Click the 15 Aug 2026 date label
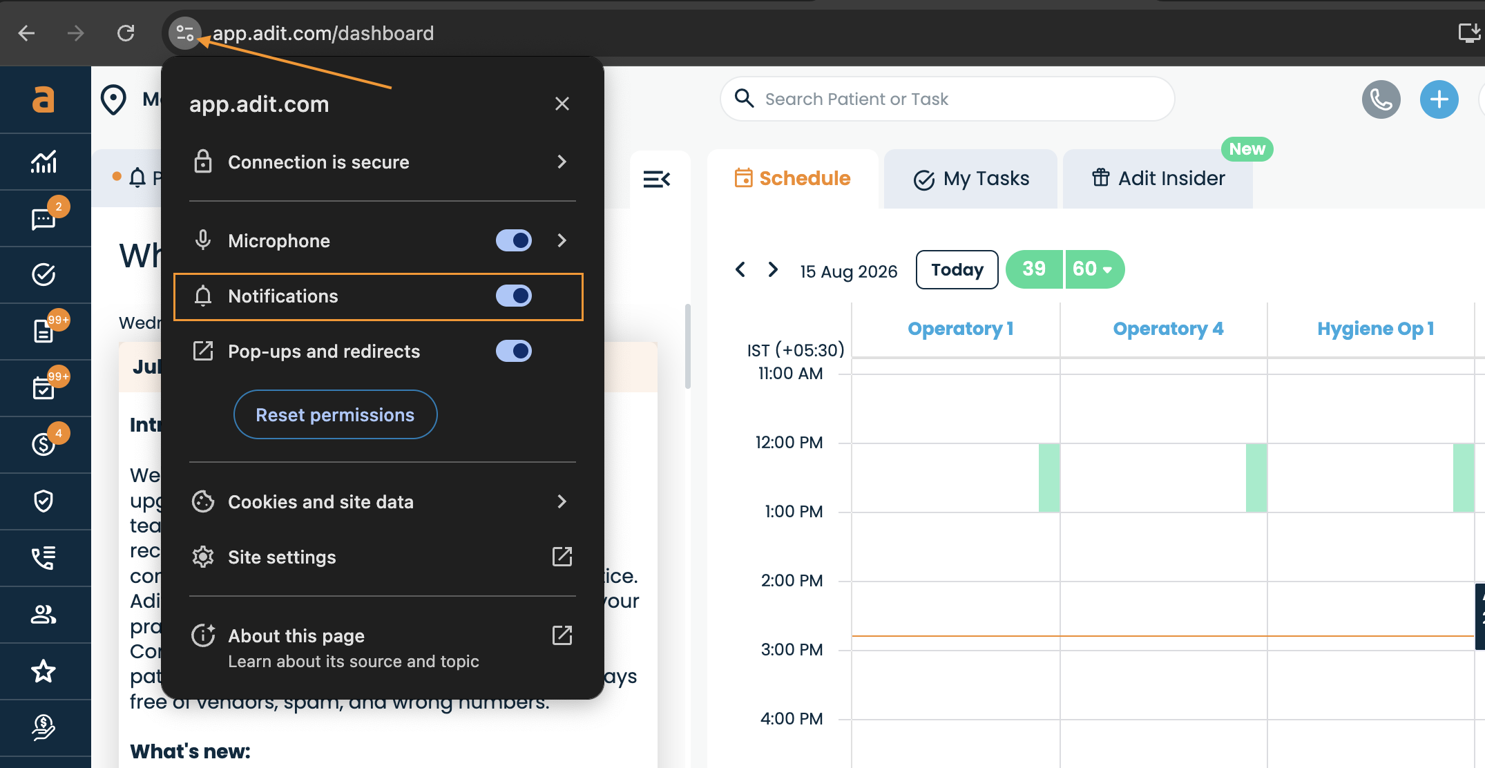 coord(849,271)
